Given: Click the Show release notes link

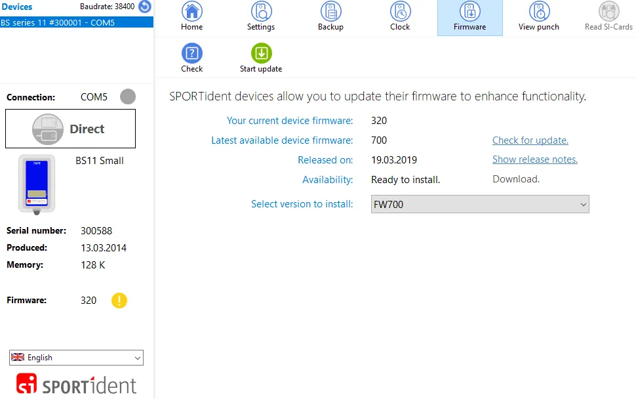Looking at the screenshot, I should [534, 159].
